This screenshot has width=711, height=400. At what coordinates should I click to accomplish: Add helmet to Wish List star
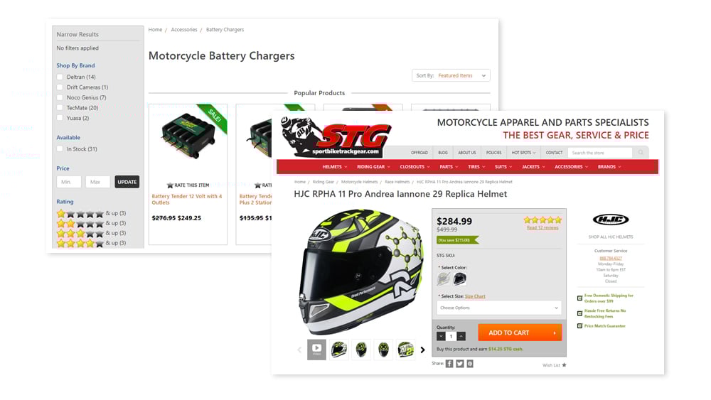pyautogui.click(x=564, y=364)
